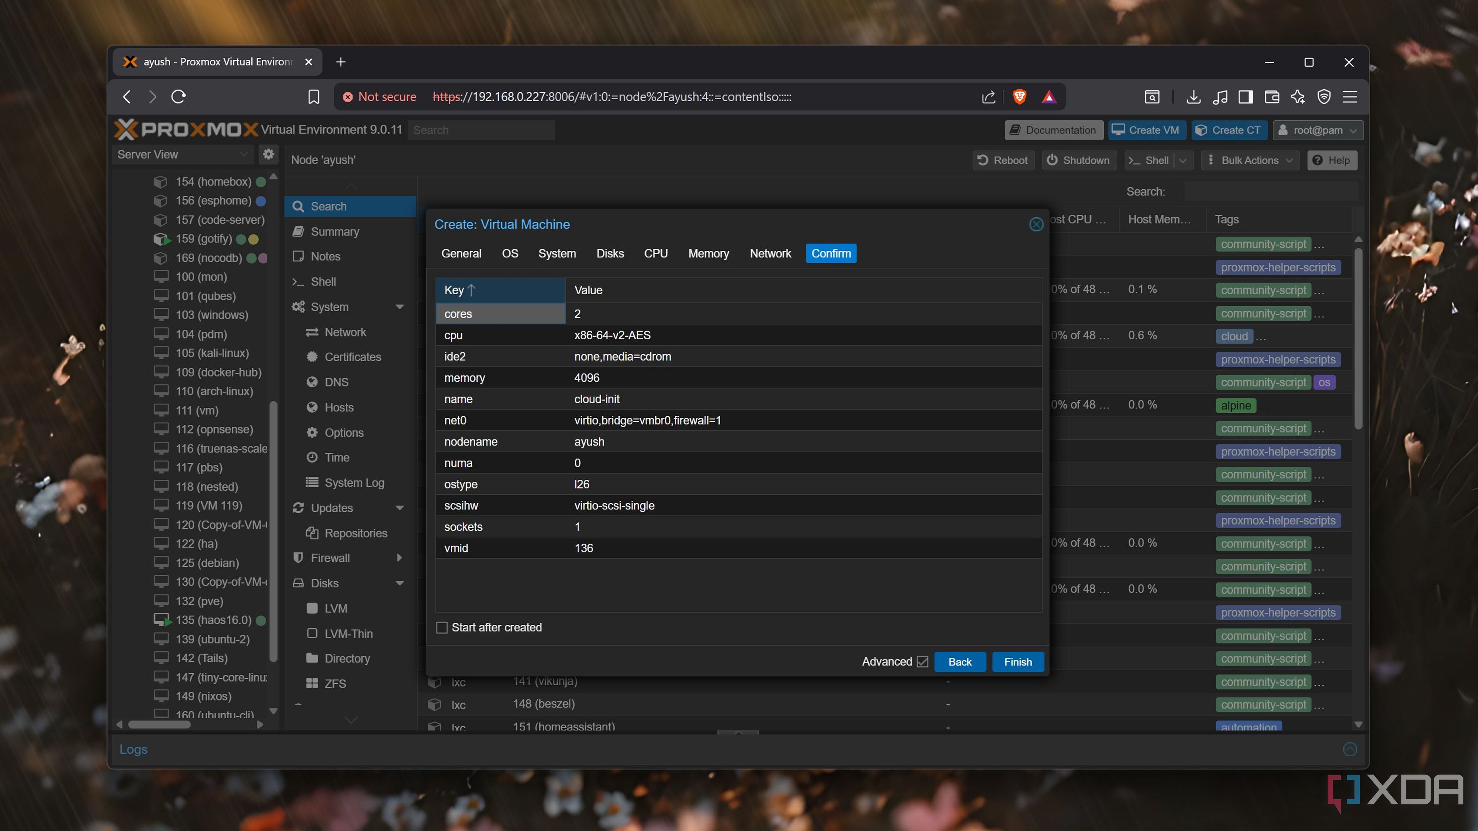1478x831 pixels.
Task: Click the browser bookmark icon
Action: pyautogui.click(x=313, y=96)
